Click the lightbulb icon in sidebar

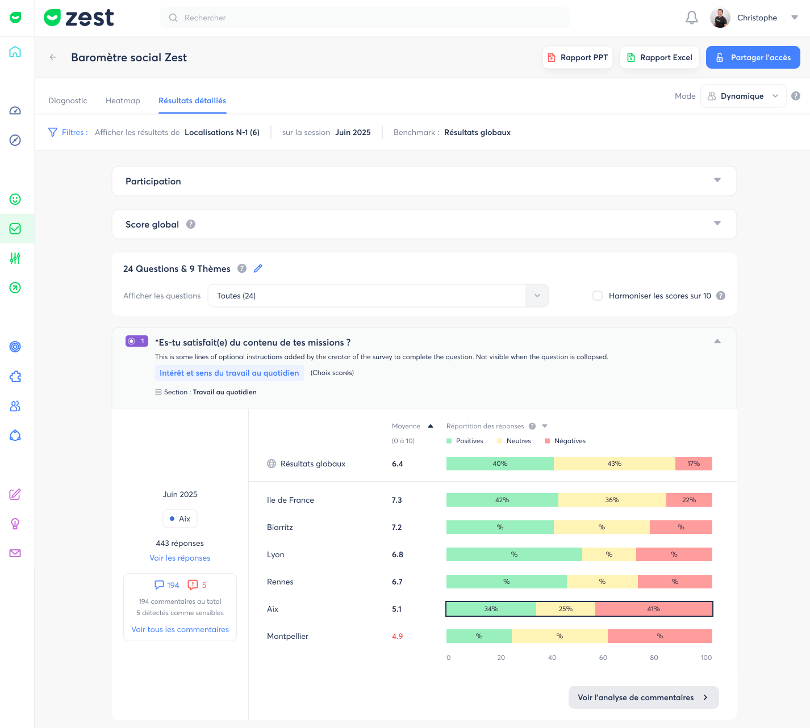pyautogui.click(x=15, y=524)
